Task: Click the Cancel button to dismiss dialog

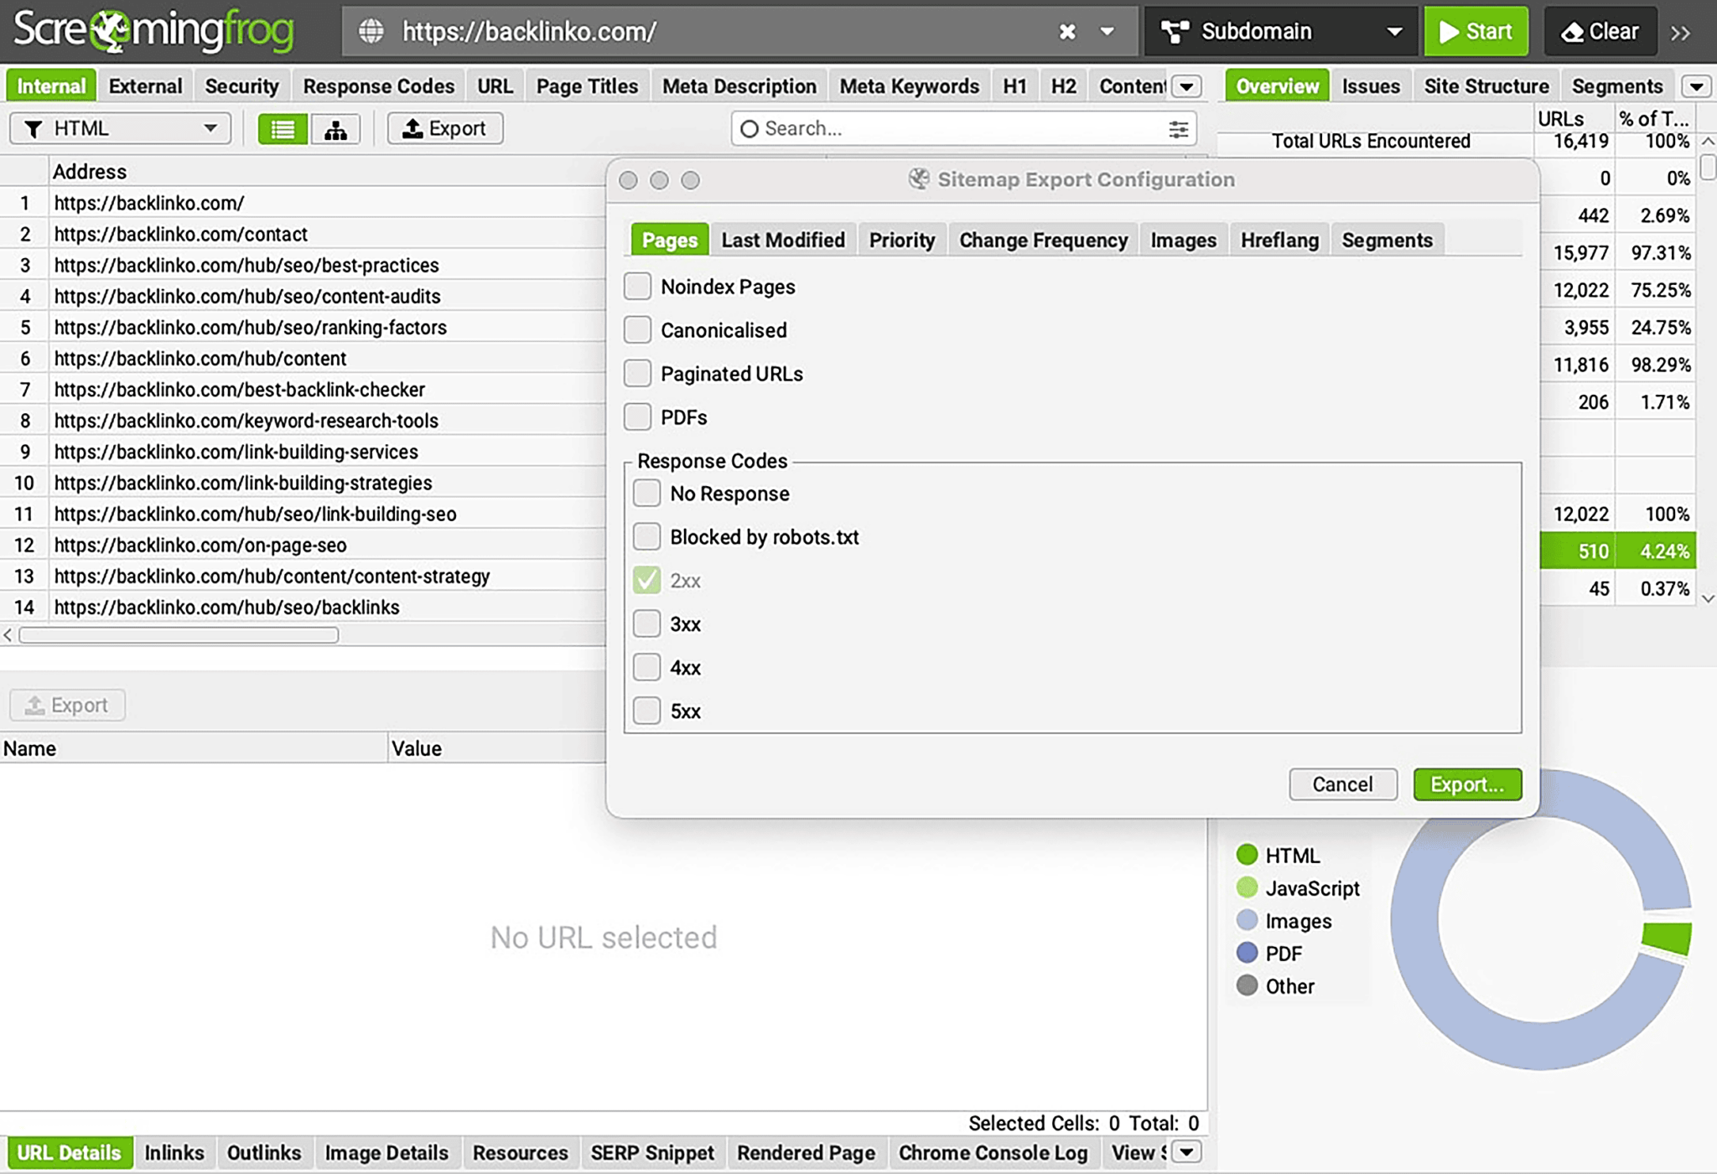Action: (1341, 784)
